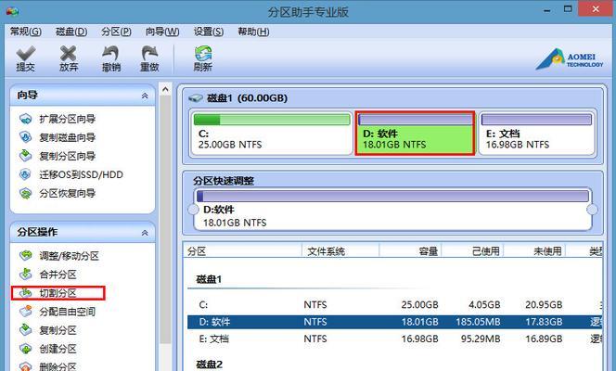
Task: Click the 调整/移动分区 icon
Action: click(26, 256)
